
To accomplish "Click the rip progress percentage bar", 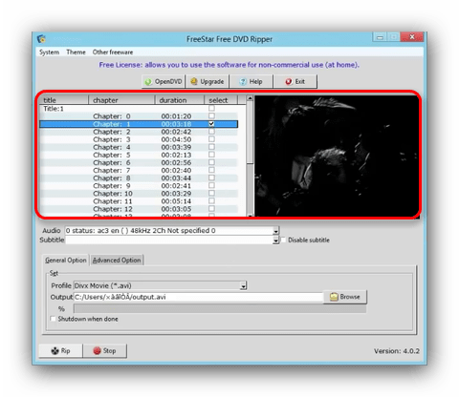I will click(x=220, y=308).
